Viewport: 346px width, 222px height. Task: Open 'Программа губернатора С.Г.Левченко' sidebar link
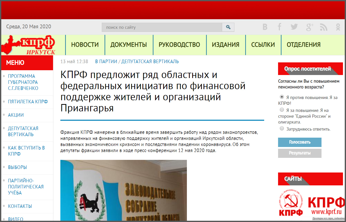tap(23, 82)
